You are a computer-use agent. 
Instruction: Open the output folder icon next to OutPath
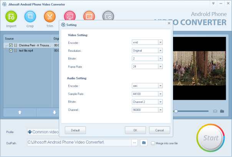coord(144,143)
